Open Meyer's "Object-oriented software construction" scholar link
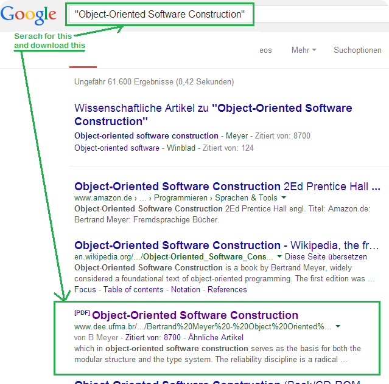The height and width of the screenshot is (384, 389). [146, 135]
